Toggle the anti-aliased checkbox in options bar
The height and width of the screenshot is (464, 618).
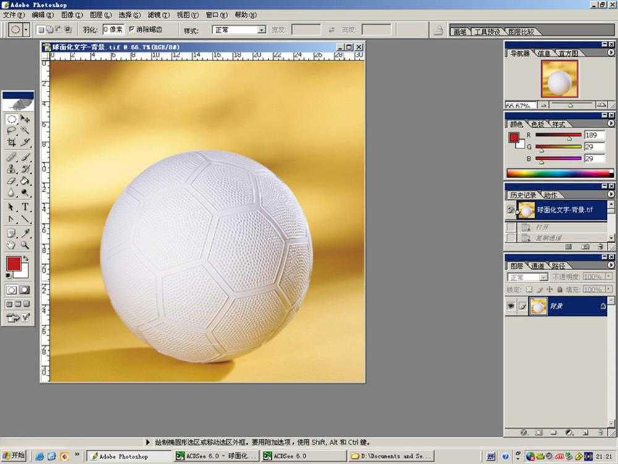point(132,29)
